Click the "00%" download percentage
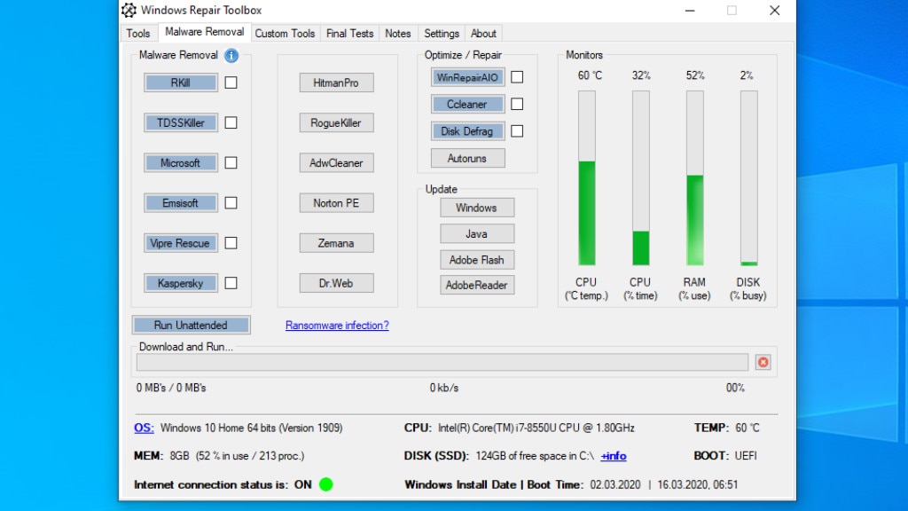This screenshot has width=908, height=511. (735, 389)
